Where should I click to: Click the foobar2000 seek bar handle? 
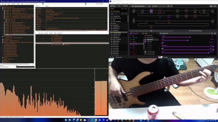pyautogui.click(x=85, y=4)
